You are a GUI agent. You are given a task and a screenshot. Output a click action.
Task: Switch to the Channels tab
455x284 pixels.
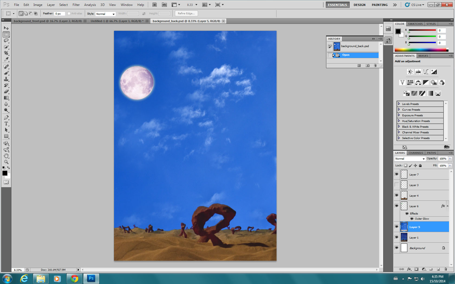point(415,153)
